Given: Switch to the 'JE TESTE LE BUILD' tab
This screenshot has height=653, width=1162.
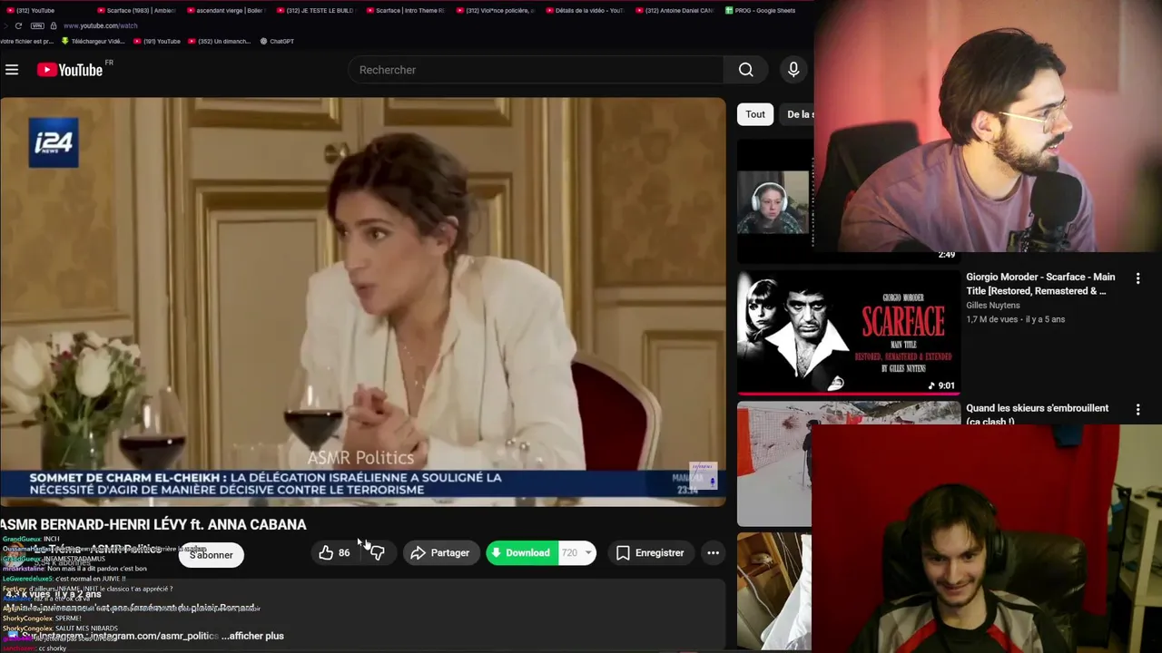Looking at the screenshot, I should point(315,10).
